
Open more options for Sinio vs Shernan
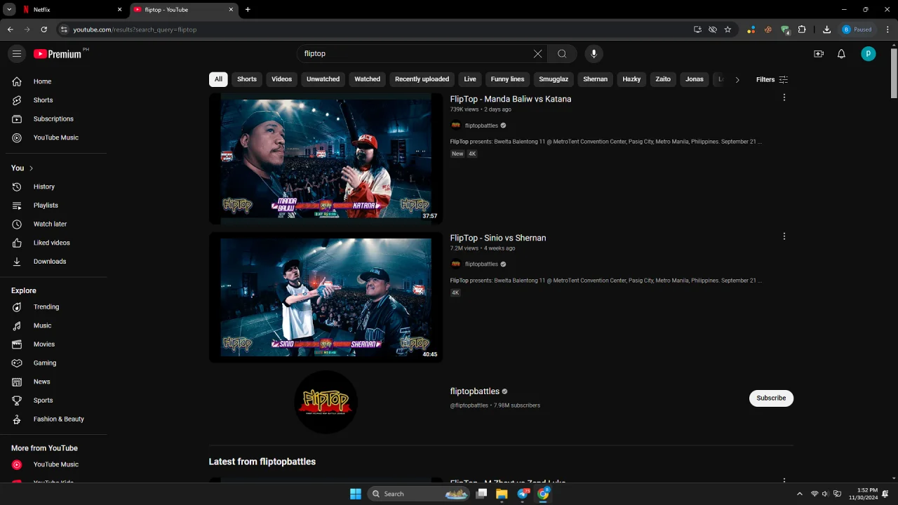point(784,236)
